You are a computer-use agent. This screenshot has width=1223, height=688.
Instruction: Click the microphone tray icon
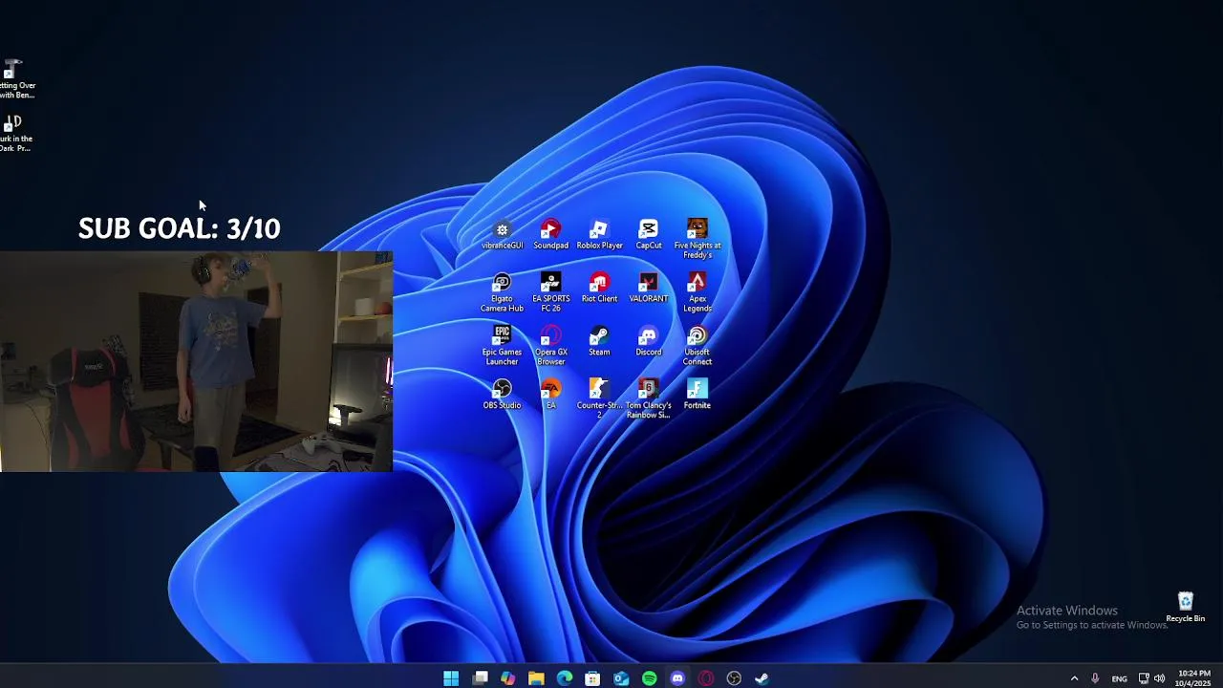(x=1095, y=678)
